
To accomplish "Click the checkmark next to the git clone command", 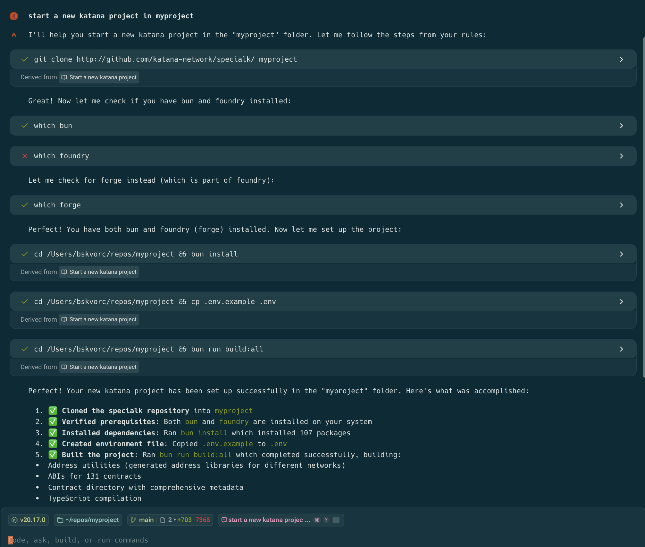I will 25,59.
